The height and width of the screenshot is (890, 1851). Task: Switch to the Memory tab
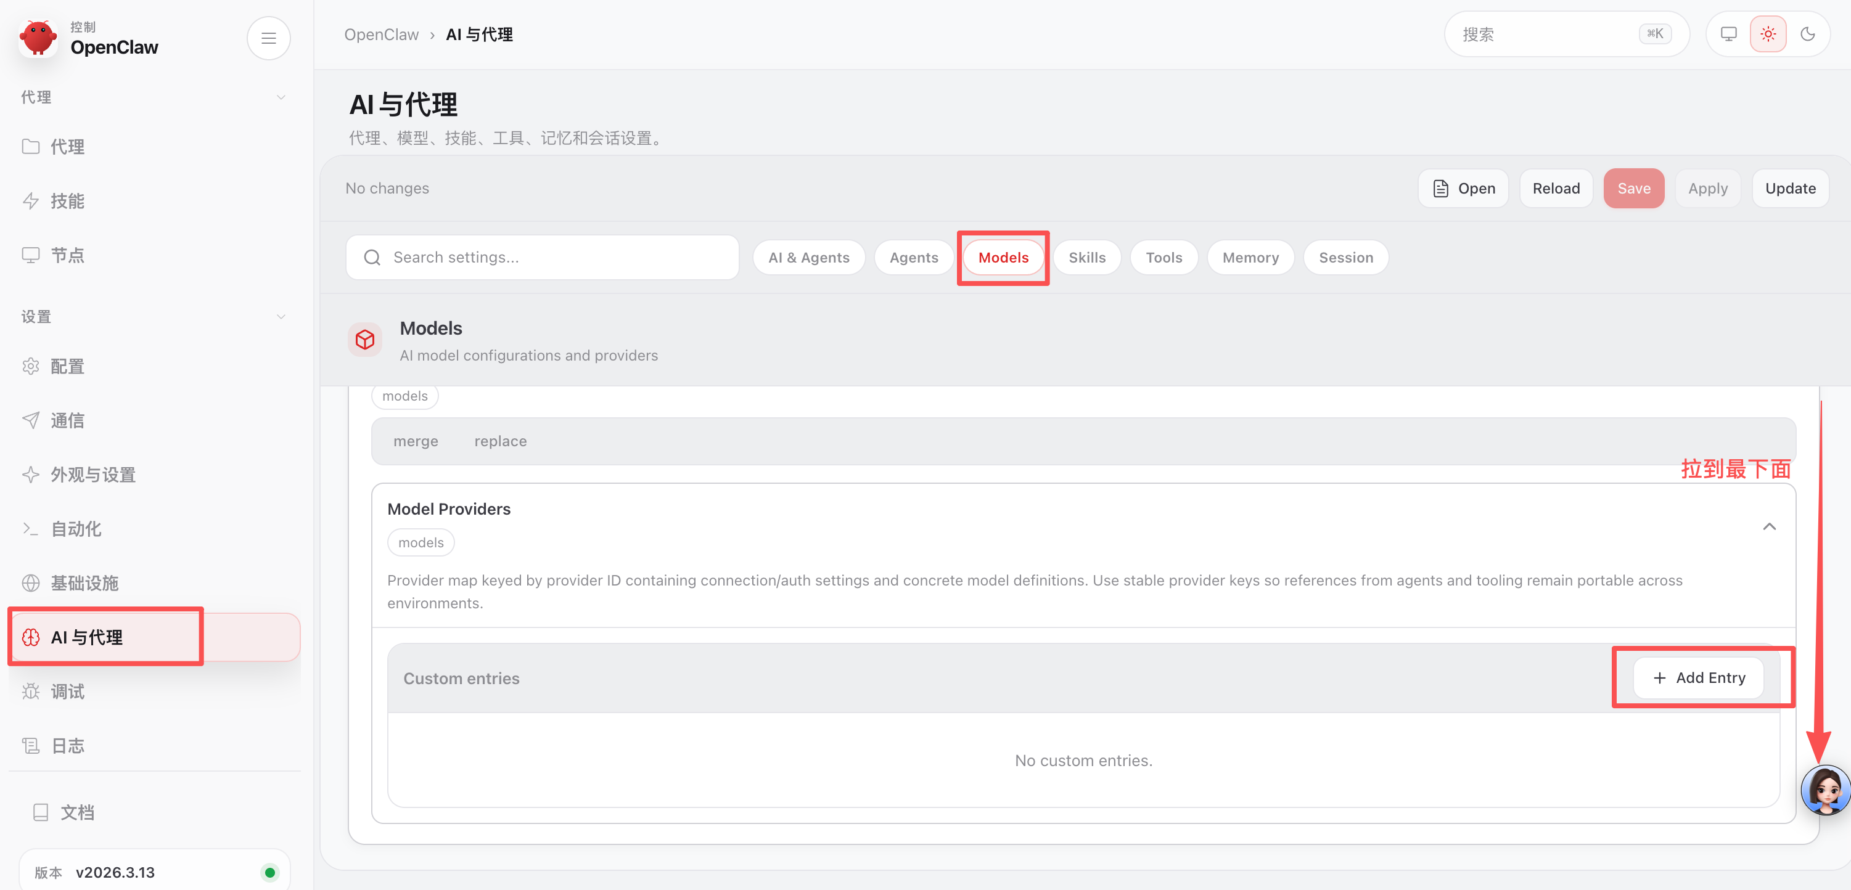click(1250, 257)
